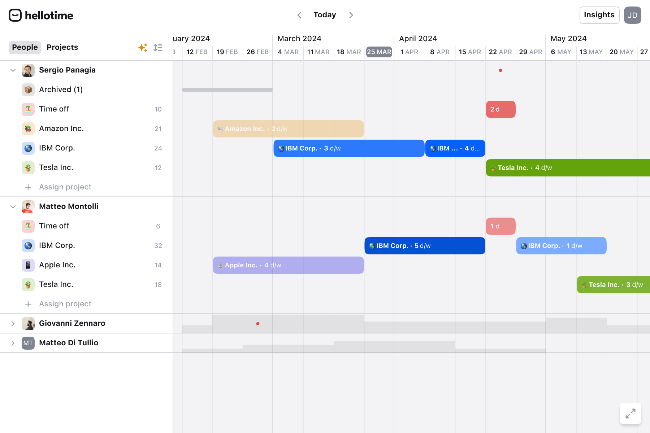
Task: Open the Tesla Inc. 3 d/w allocation bar
Action: tap(613, 285)
